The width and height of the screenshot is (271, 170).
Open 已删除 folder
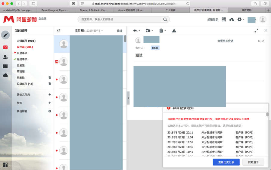[x=21, y=78]
